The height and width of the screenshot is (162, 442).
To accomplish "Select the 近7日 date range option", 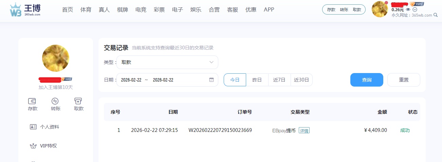I will click(279, 80).
